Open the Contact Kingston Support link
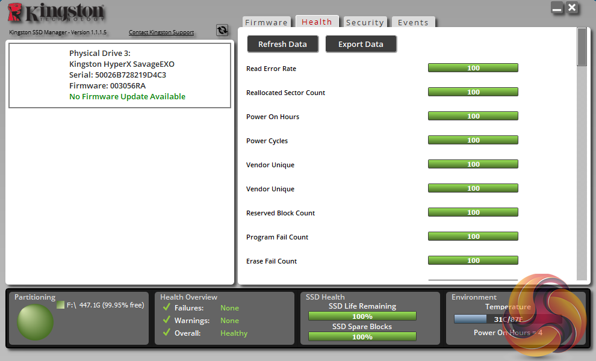Viewport: 596px width, 361px height. [x=161, y=32]
